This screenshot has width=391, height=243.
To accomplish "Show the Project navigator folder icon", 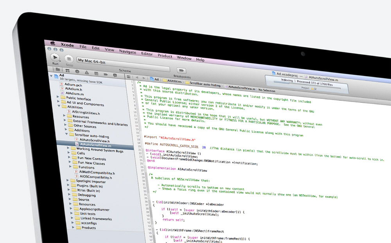I will coord(57,70).
